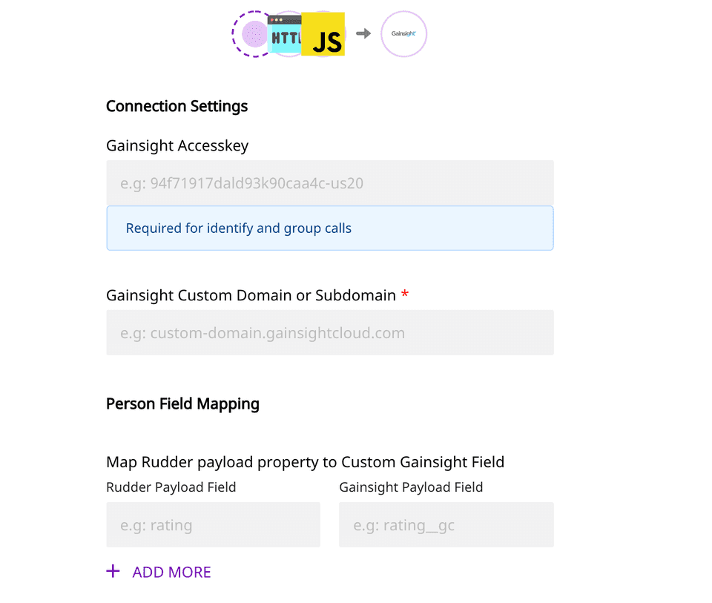Click the ADD MORE link

coord(171,572)
